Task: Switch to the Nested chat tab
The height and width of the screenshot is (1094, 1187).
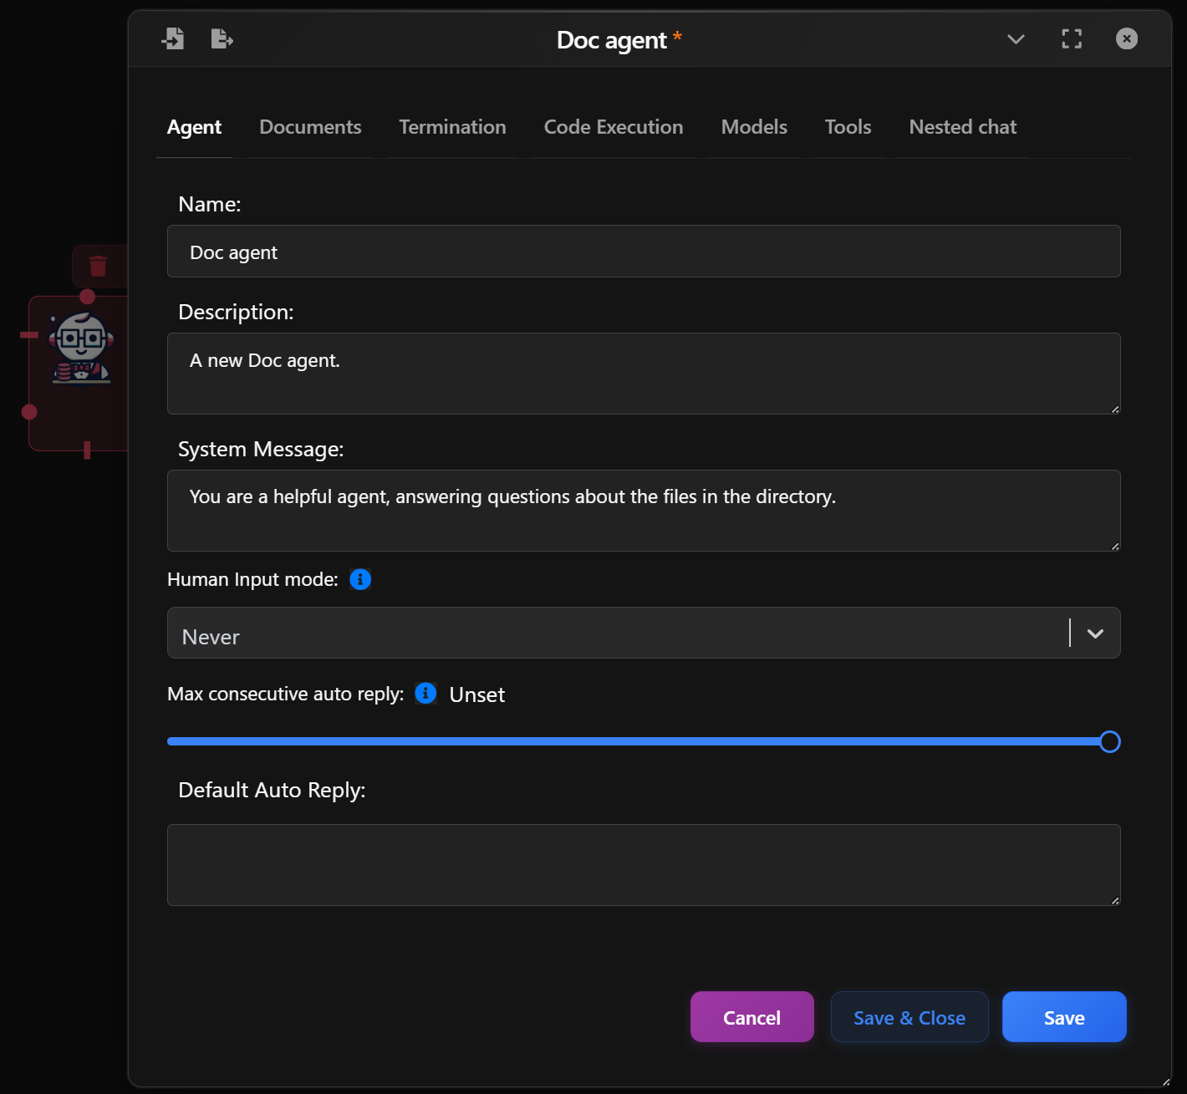Action: click(x=962, y=127)
